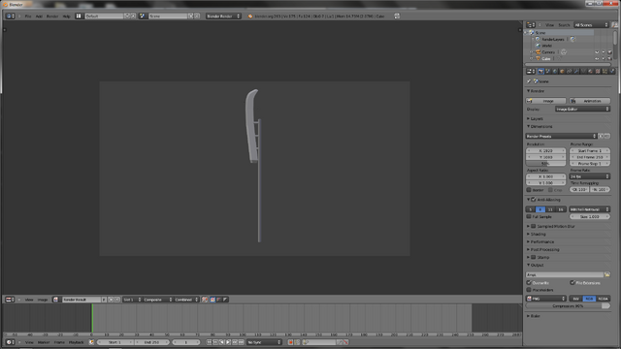Expand the Shading panel
Image resolution: width=621 pixels, height=349 pixels.
coord(537,235)
